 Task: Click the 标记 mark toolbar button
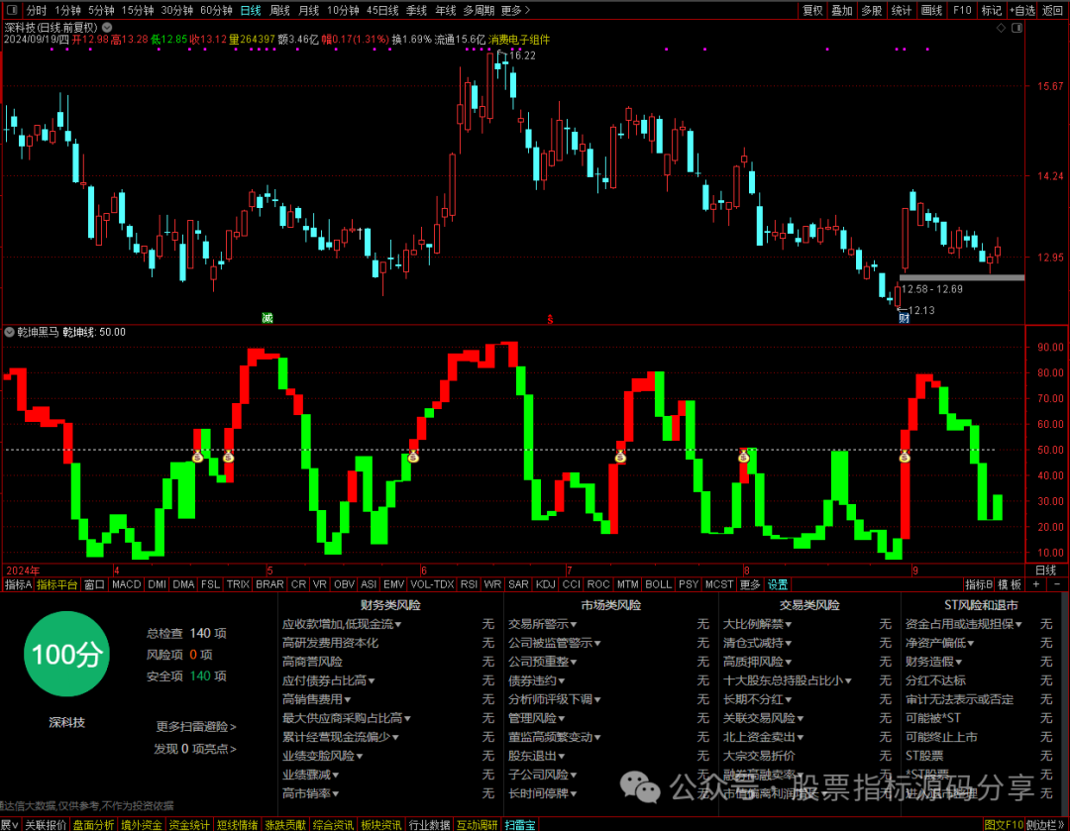[x=991, y=10]
